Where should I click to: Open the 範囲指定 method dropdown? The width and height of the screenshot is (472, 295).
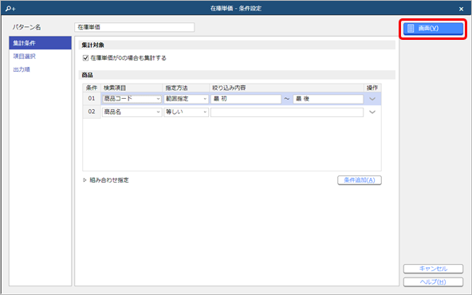pyautogui.click(x=186, y=99)
